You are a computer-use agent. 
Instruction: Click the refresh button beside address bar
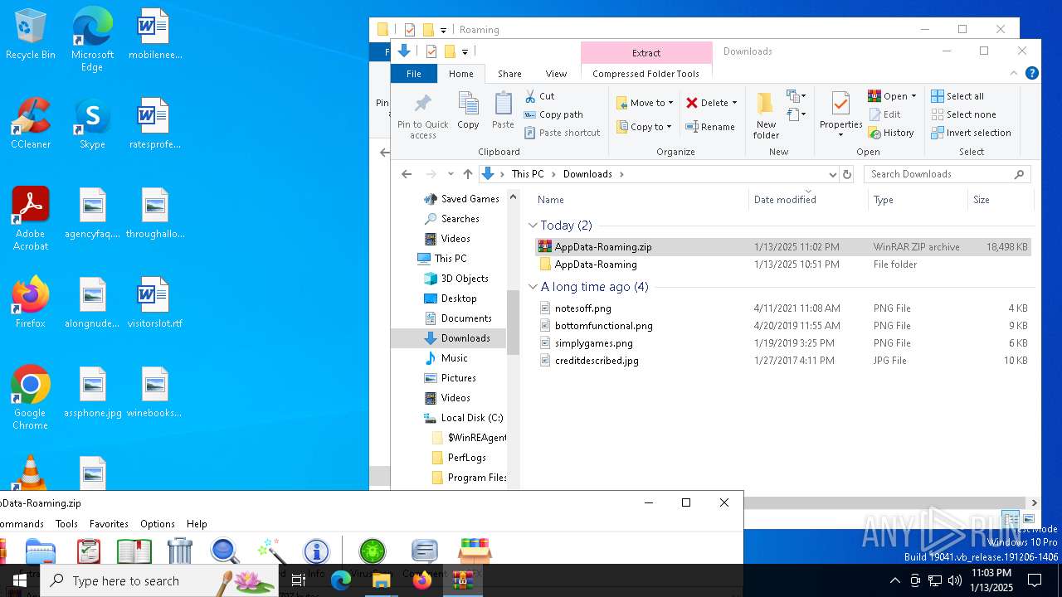click(847, 174)
